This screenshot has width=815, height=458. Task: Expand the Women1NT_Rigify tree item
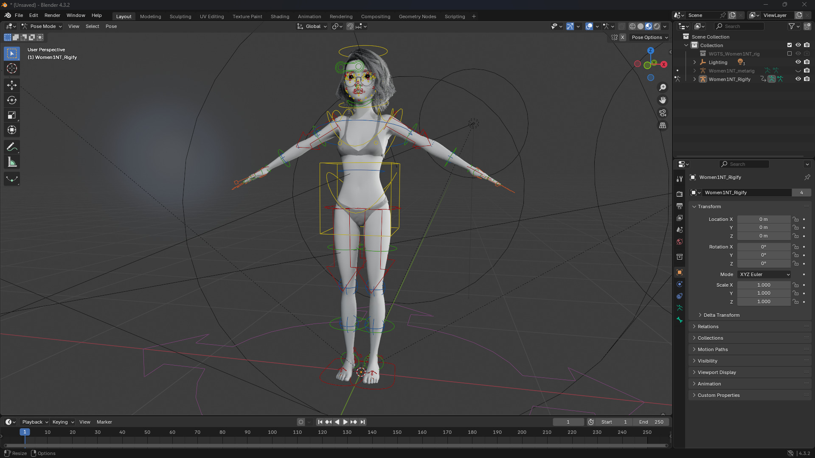[x=695, y=79]
